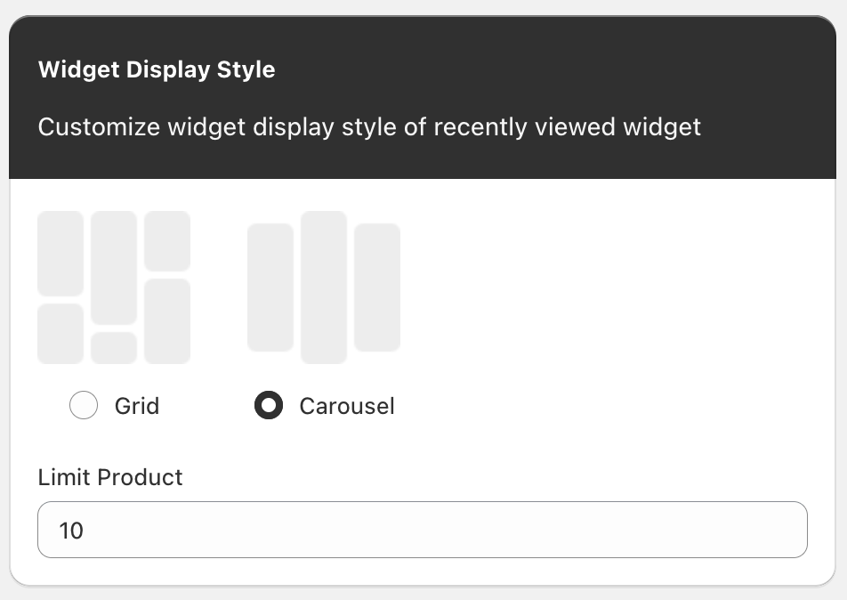Click the Grid option label
Screen dimensions: 847x600
click(x=137, y=406)
